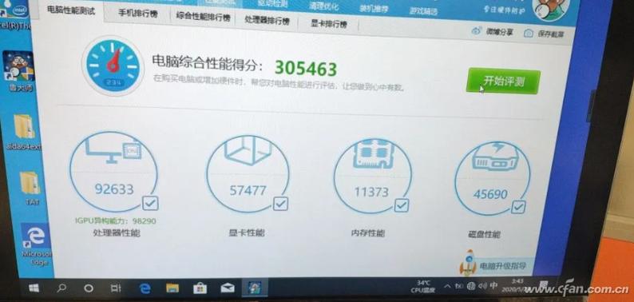Click the disk score 45690
This screenshot has height=302, width=634.
point(490,194)
